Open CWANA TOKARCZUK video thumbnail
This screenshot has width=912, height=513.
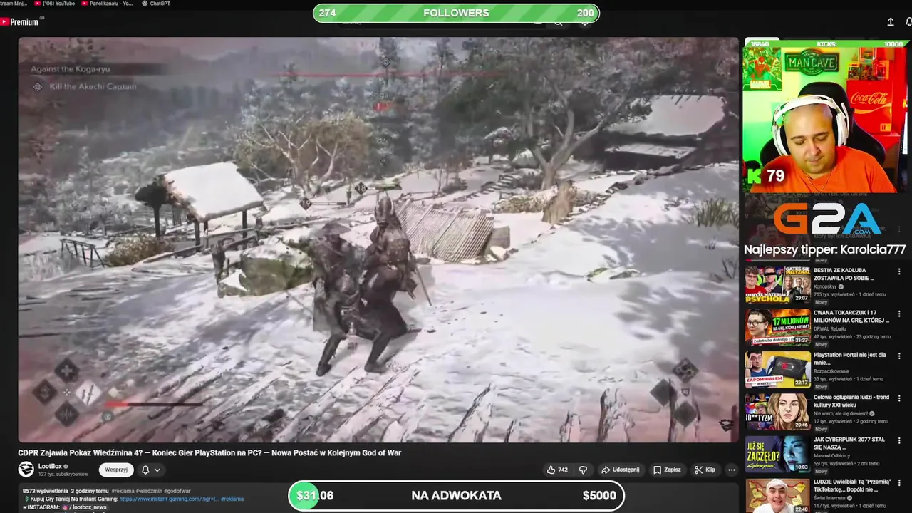[x=777, y=327]
